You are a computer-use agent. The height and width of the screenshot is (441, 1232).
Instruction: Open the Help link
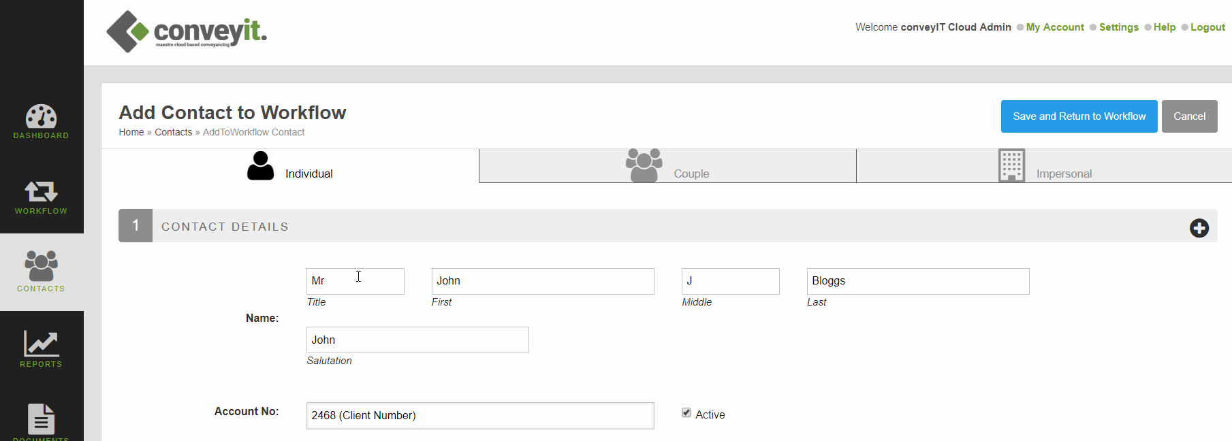pyautogui.click(x=1164, y=27)
